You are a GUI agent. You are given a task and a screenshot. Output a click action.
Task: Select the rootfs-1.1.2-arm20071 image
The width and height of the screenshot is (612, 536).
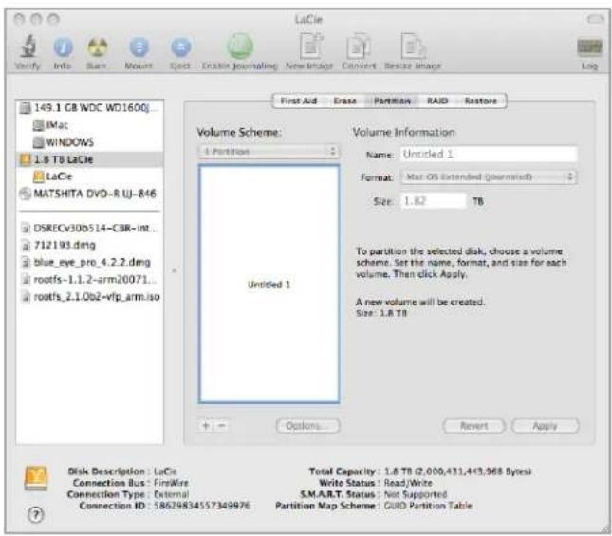coord(90,279)
